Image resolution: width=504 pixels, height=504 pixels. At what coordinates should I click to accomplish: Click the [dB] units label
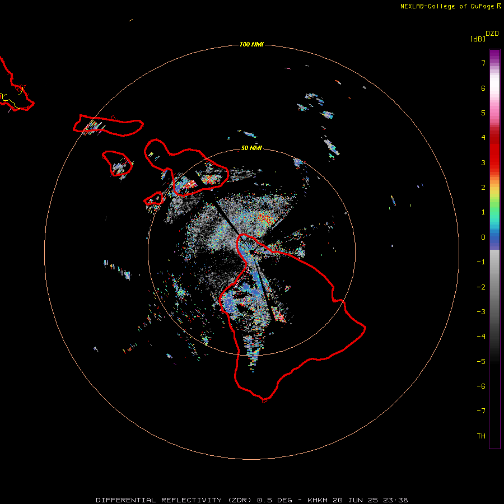point(478,39)
